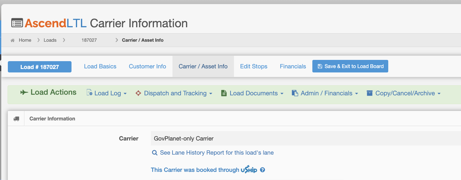Expand the Copy/Cancel/Archive dropdown

pyautogui.click(x=404, y=93)
